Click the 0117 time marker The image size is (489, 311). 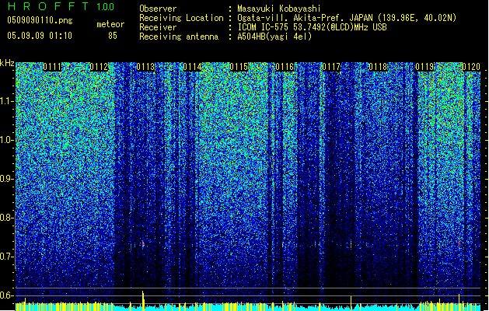pos(331,67)
